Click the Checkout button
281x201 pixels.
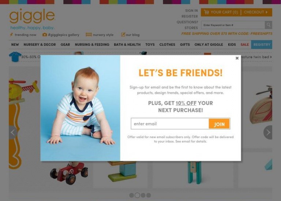[256, 12]
